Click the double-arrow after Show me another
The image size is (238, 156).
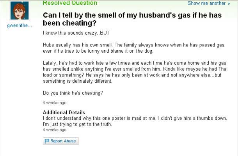tap(228, 4)
